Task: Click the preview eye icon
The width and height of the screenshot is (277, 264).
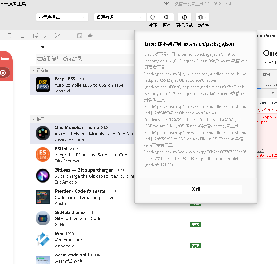Action: tap(167, 17)
